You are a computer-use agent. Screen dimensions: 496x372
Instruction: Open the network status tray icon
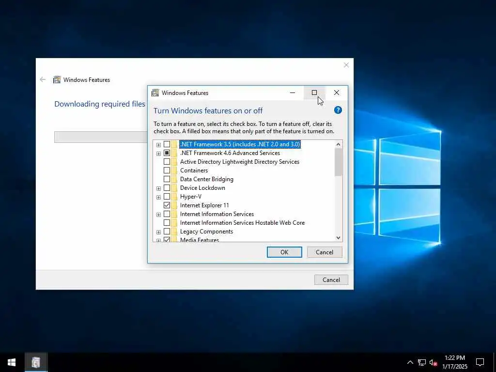tap(422, 362)
